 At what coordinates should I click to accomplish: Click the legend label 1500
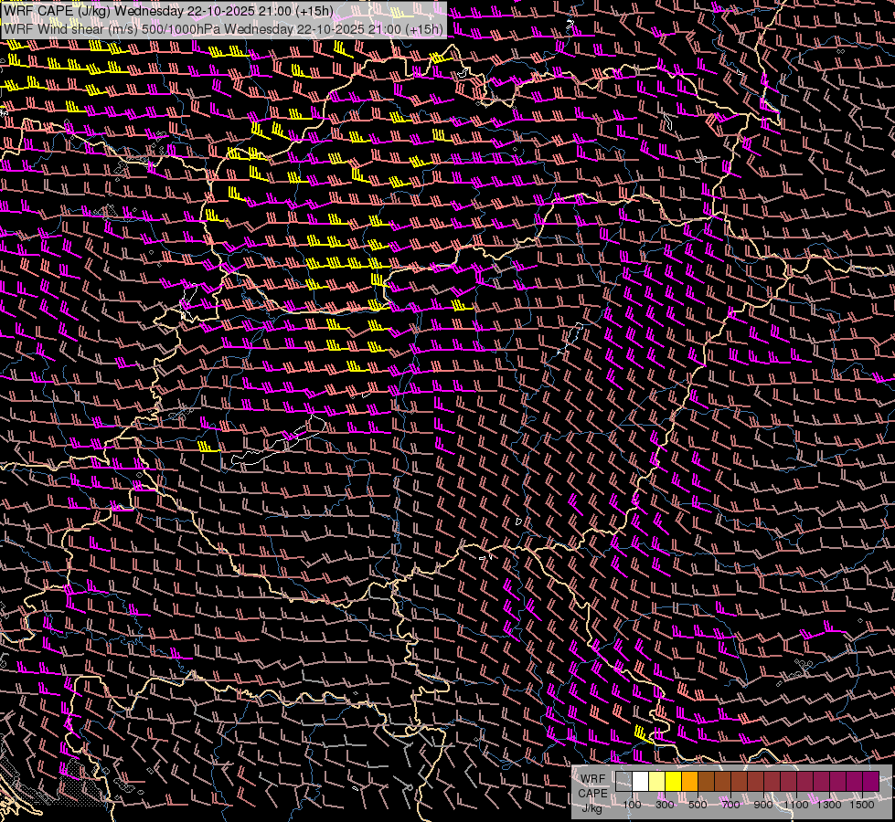[x=862, y=805]
